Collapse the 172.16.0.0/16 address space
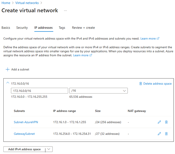Screen dimensions: 175x154 [x=8, y=83]
